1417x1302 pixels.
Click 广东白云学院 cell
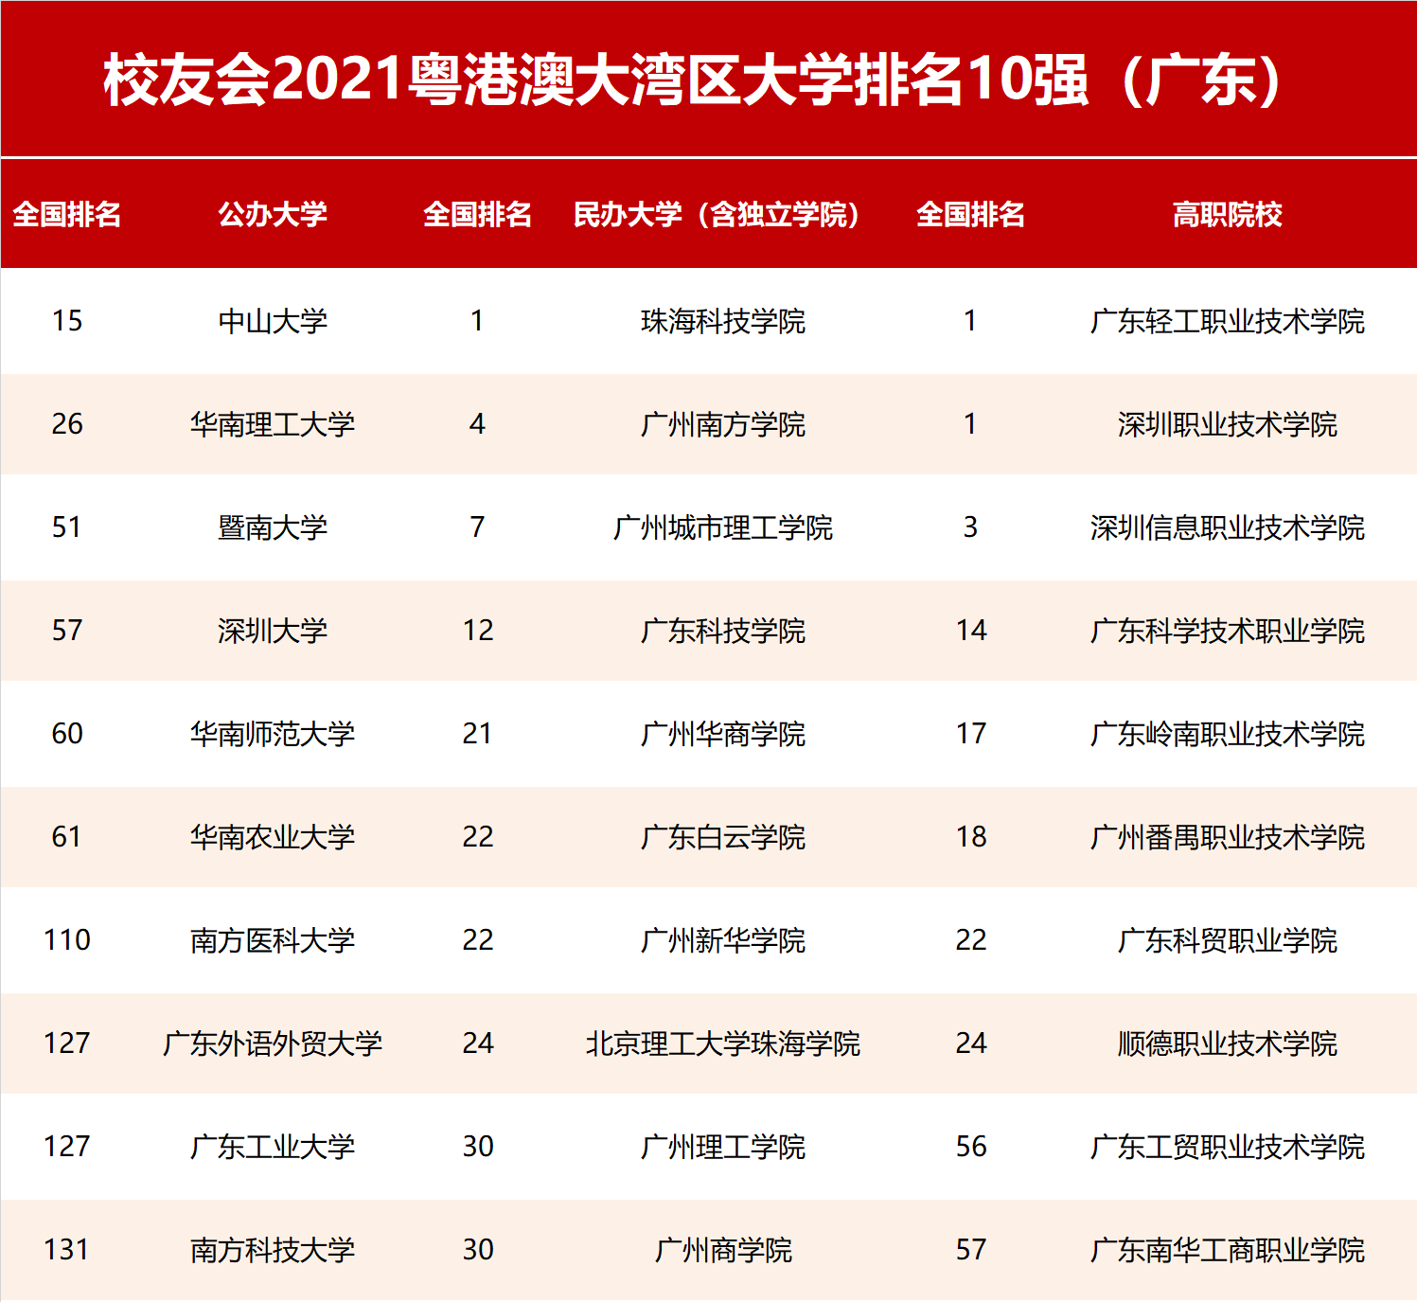coord(722,837)
